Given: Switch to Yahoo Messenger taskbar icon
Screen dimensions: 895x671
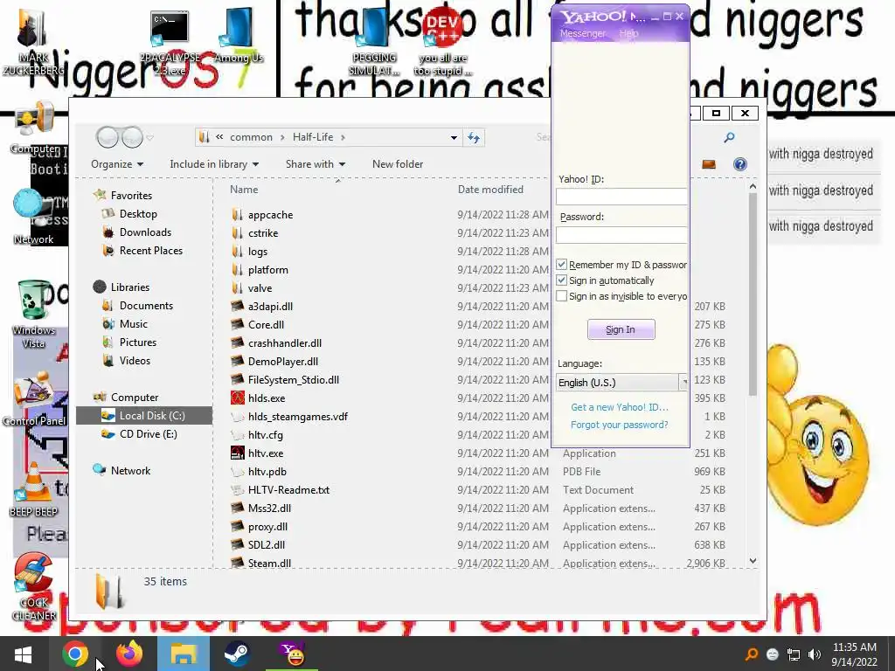Looking at the screenshot, I should click(292, 654).
